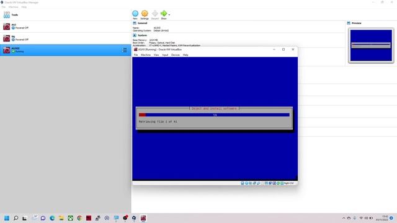Click the network adapter status icon
This screenshot has height=223, width=397.
(x=254, y=183)
